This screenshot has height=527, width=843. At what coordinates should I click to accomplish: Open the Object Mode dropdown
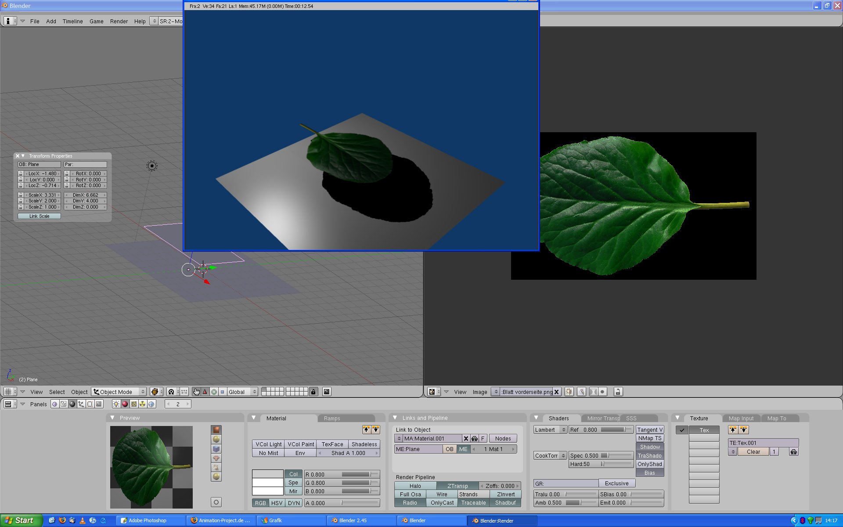[x=119, y=392]
